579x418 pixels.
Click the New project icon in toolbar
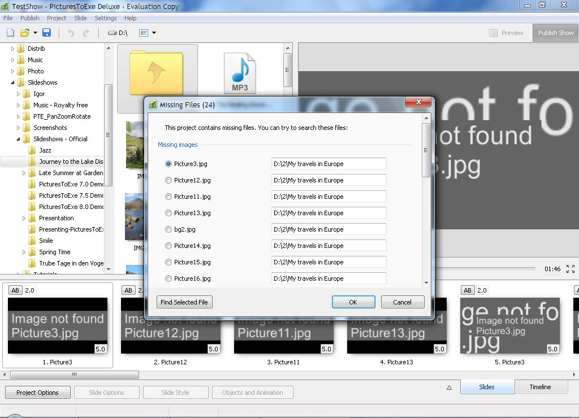point(10,32)
